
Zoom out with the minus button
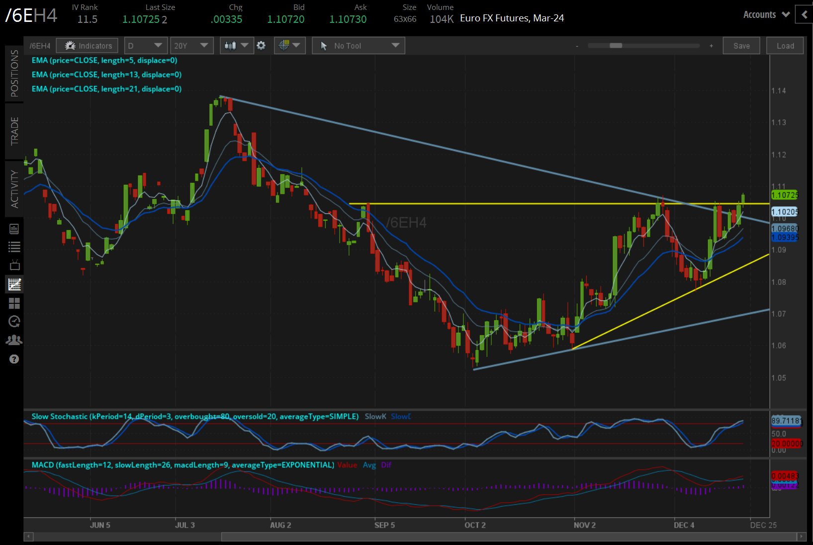coord(577,46)
